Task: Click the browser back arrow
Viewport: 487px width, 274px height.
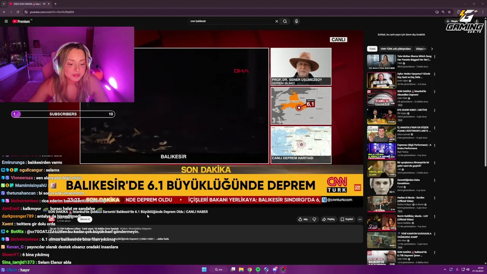Action: [x=4, y=12]
